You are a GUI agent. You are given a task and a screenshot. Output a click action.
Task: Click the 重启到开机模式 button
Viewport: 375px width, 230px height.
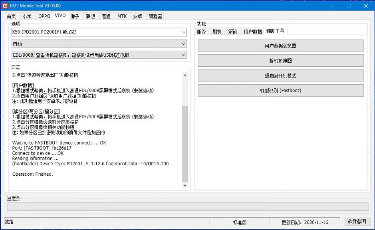280,76
